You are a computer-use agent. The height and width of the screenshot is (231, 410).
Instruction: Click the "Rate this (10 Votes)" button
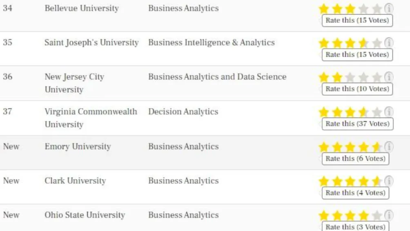point(357,89)
